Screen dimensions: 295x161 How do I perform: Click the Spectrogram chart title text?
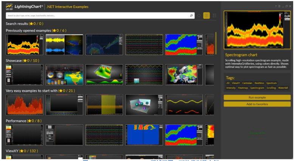point(241,55)
